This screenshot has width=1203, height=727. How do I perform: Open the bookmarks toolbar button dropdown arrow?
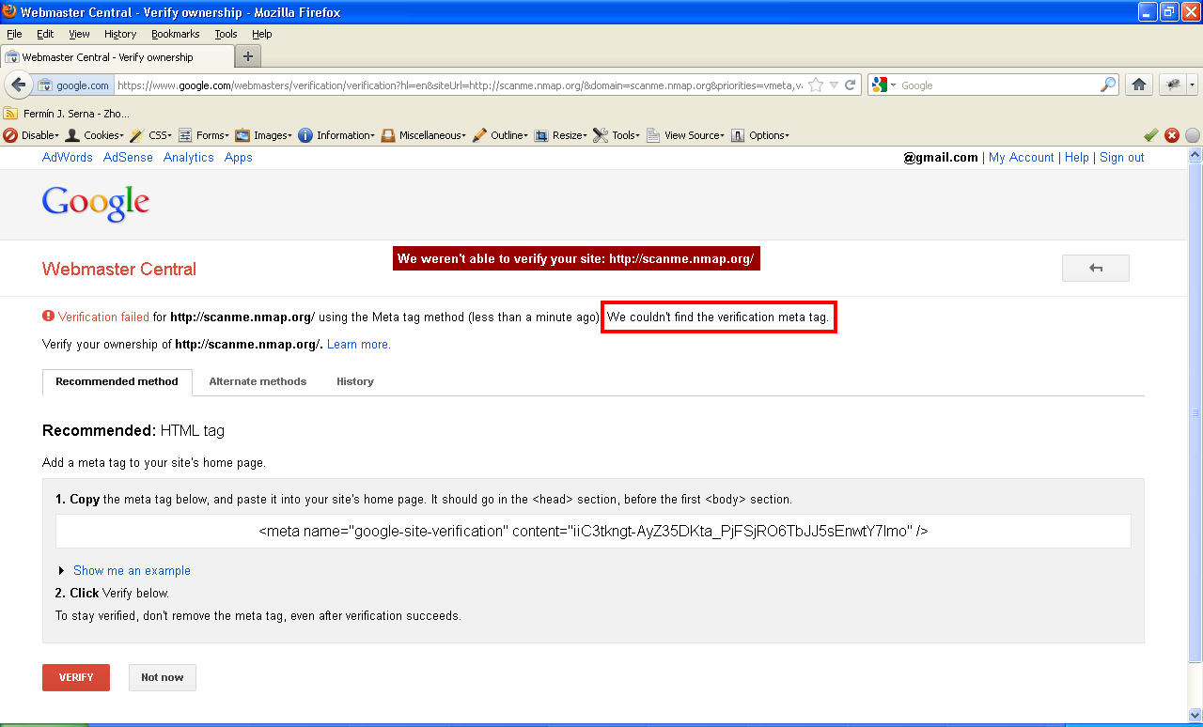point(1193,85)
